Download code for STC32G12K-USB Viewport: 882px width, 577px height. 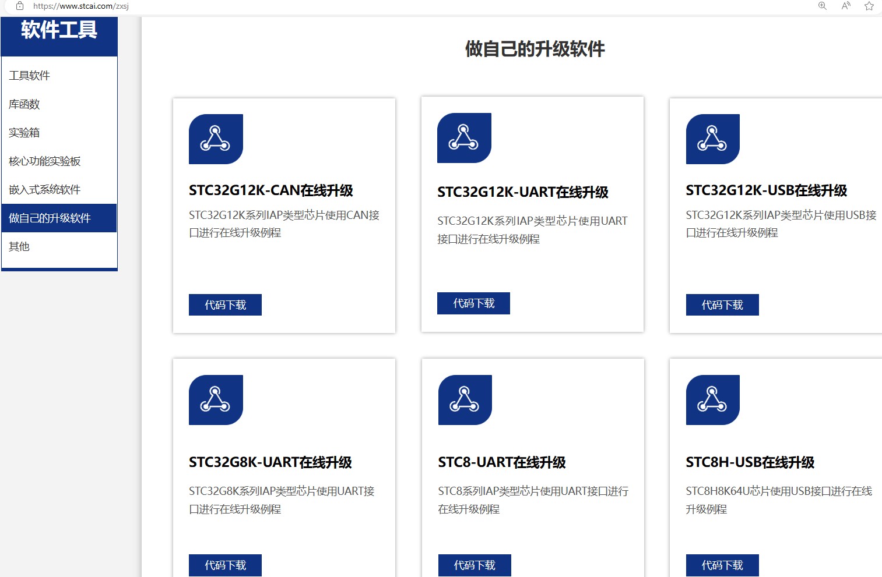point(722,305)
